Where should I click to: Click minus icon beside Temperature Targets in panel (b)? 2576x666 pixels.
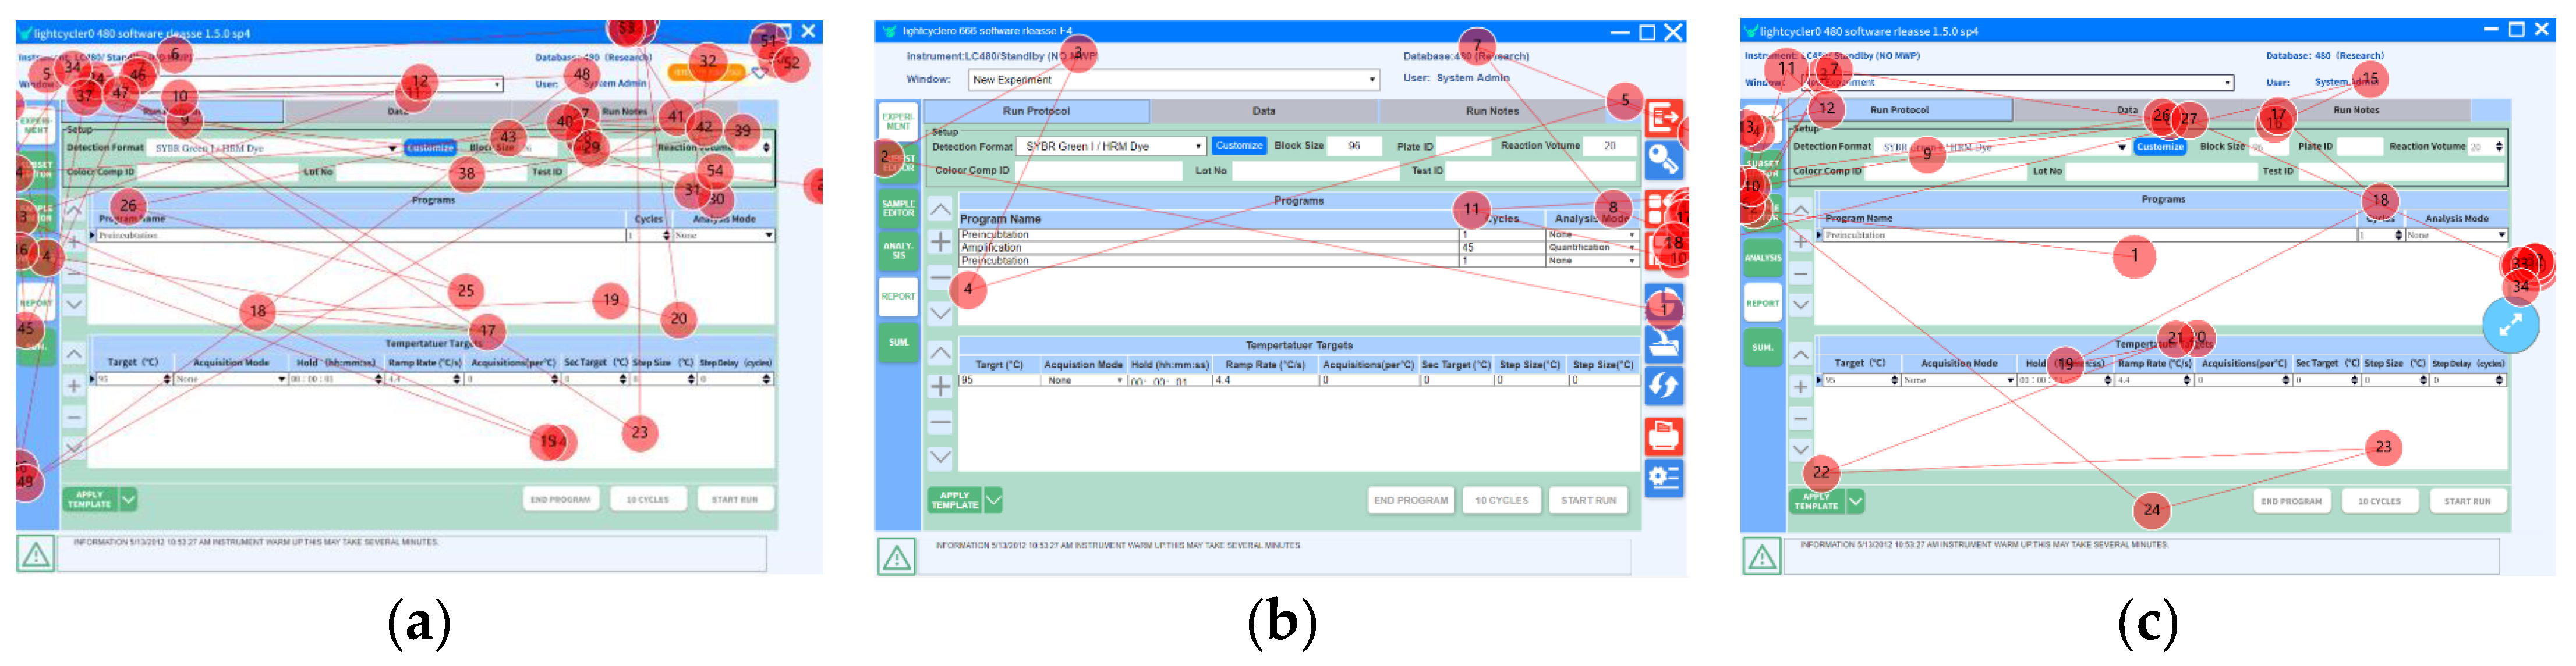940,421
